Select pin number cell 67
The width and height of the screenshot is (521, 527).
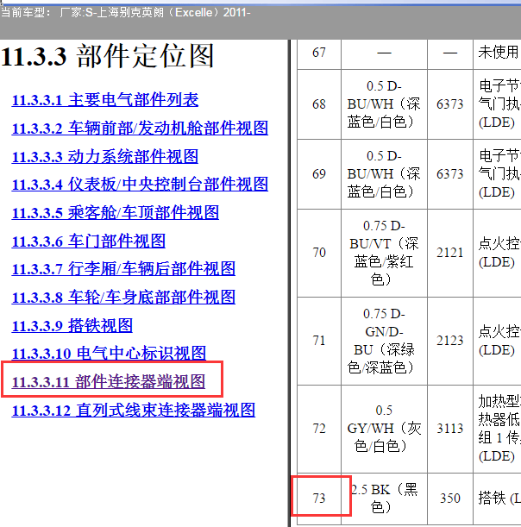click(x=319, y=53)
